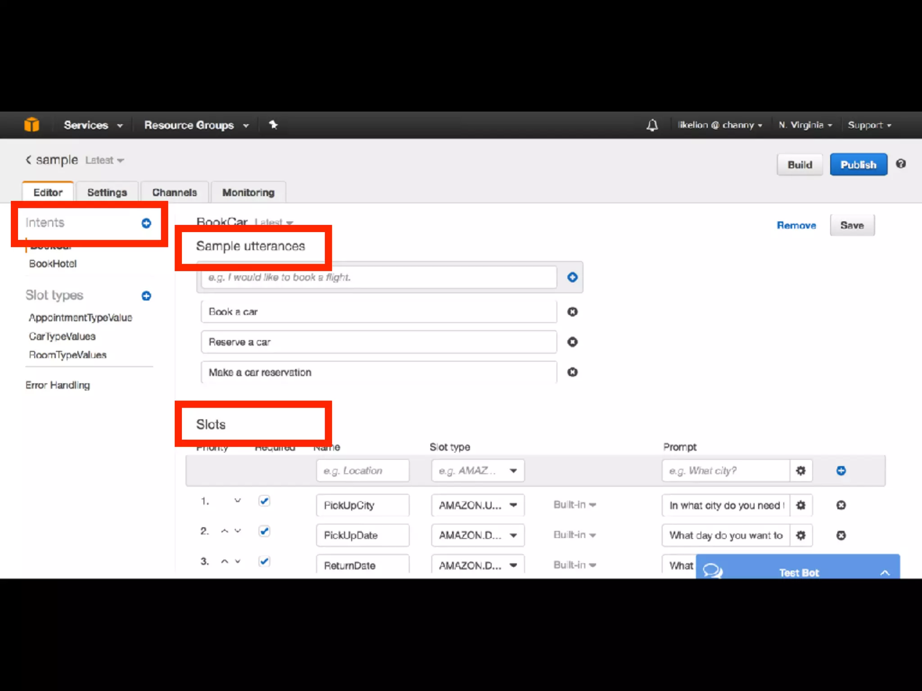Add a new intent with plus icon
This screenshot has width=922, height=691.
point(146,223)
